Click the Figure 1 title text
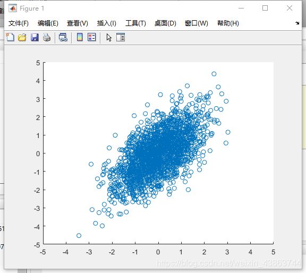Viewport: 306px width, 273px height. 32,8
